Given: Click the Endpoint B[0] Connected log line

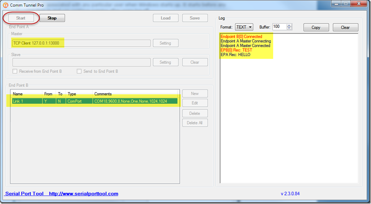Looking at the screenshot, I should coord(241,37).
